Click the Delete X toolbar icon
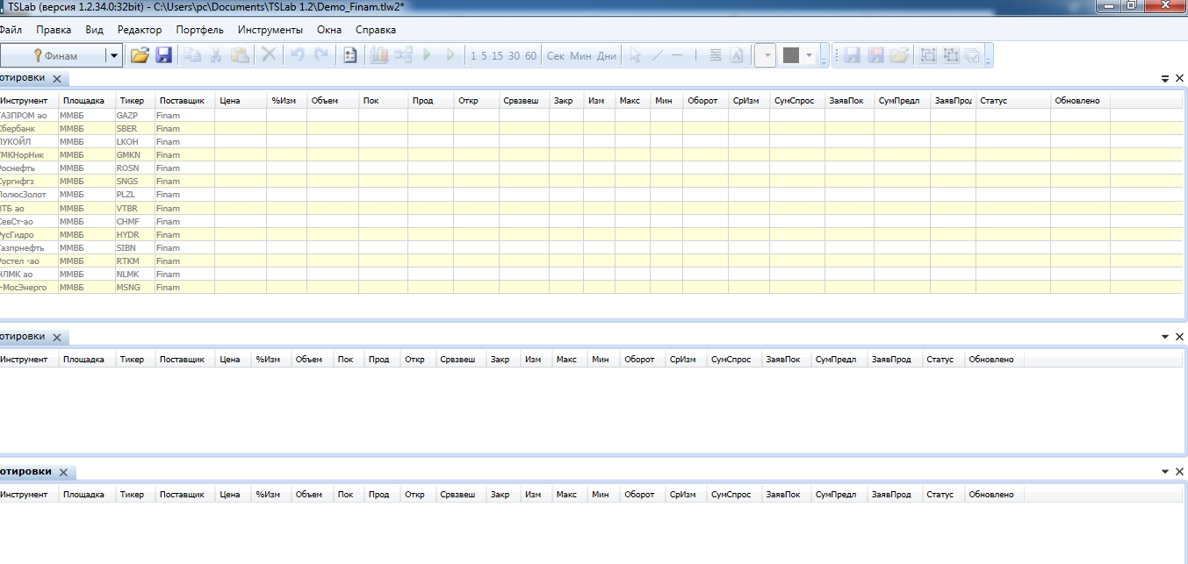The width and height of the screenshot is (1188, 564). [x=270, y=55]
